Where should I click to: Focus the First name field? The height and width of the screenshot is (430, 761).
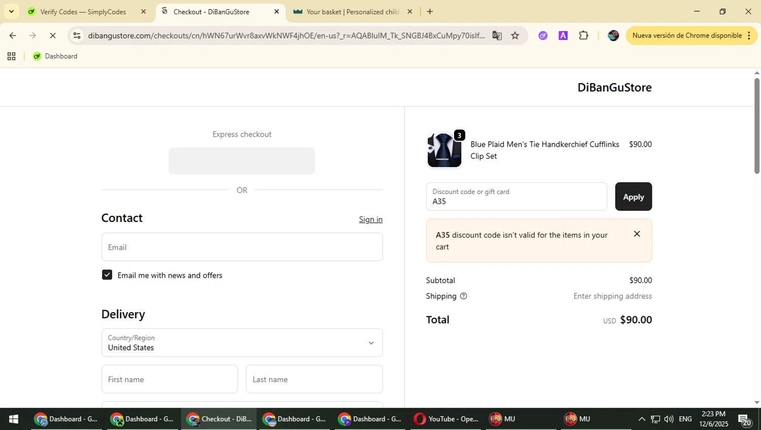point(169,379)
